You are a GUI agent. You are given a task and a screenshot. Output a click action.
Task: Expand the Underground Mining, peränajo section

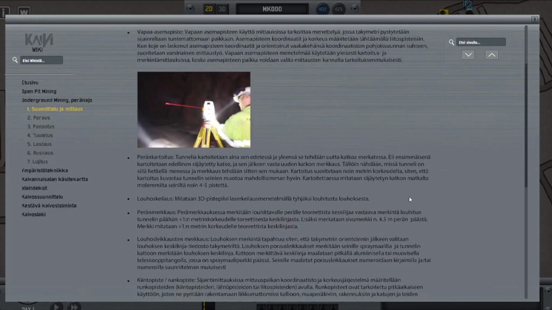(57, 100)
